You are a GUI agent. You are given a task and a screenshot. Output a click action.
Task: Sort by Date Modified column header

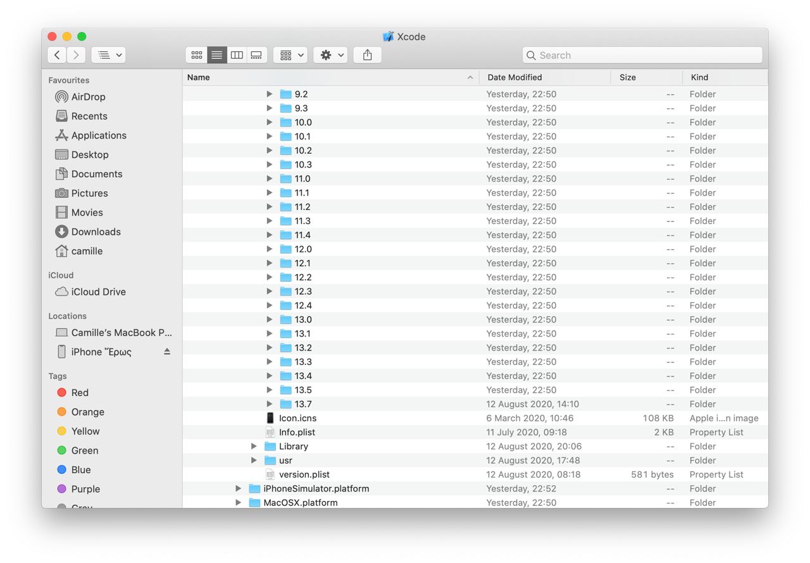click(545, 77)
